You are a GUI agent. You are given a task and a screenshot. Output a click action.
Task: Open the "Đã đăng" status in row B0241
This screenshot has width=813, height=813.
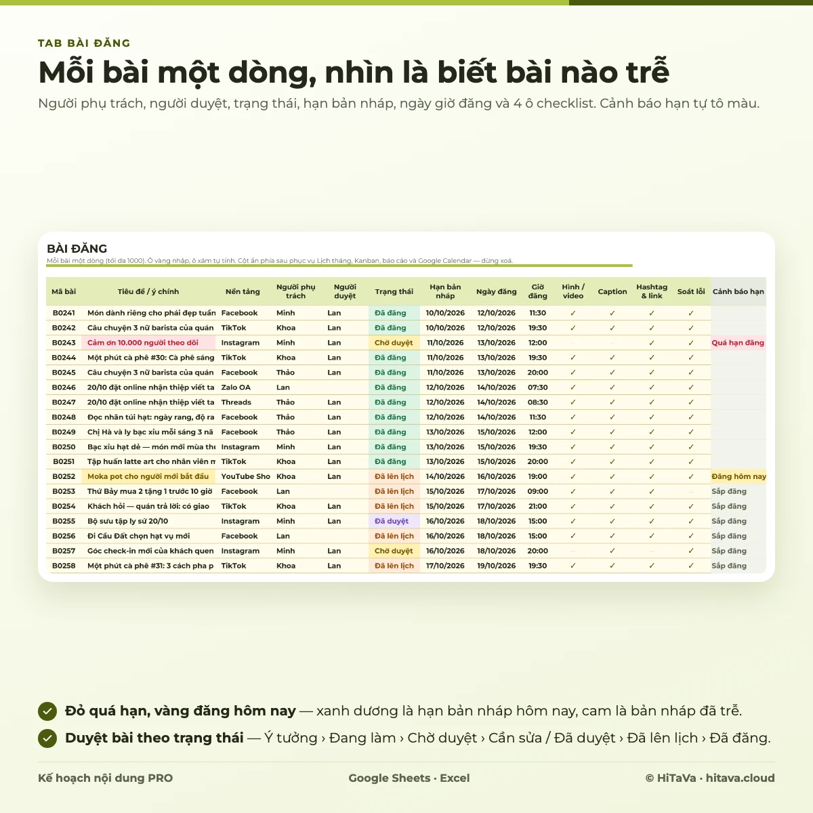click(x=394, y=313)
